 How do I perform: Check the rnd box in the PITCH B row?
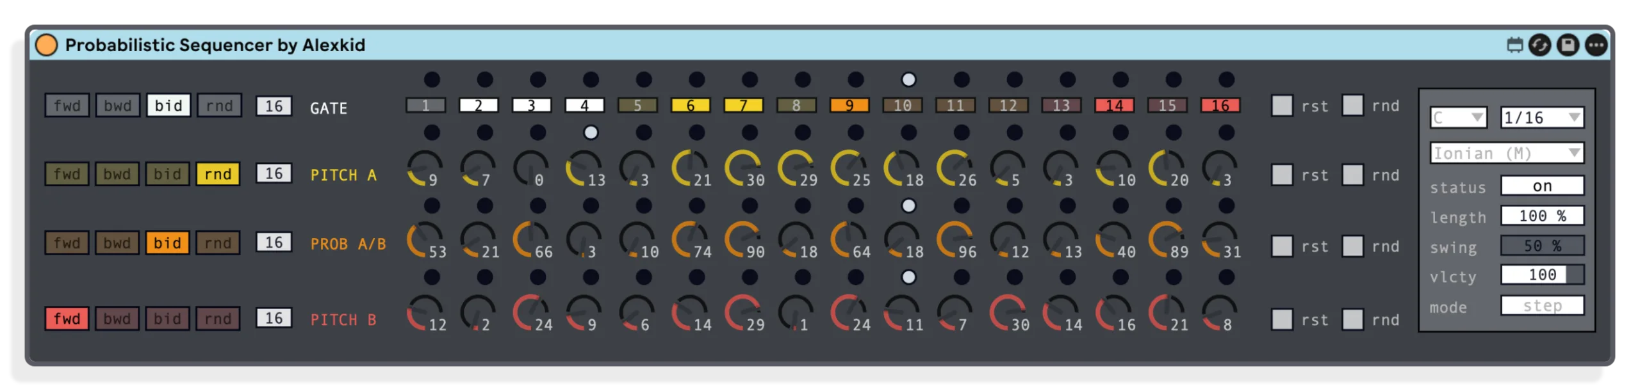coord(1352,319)
